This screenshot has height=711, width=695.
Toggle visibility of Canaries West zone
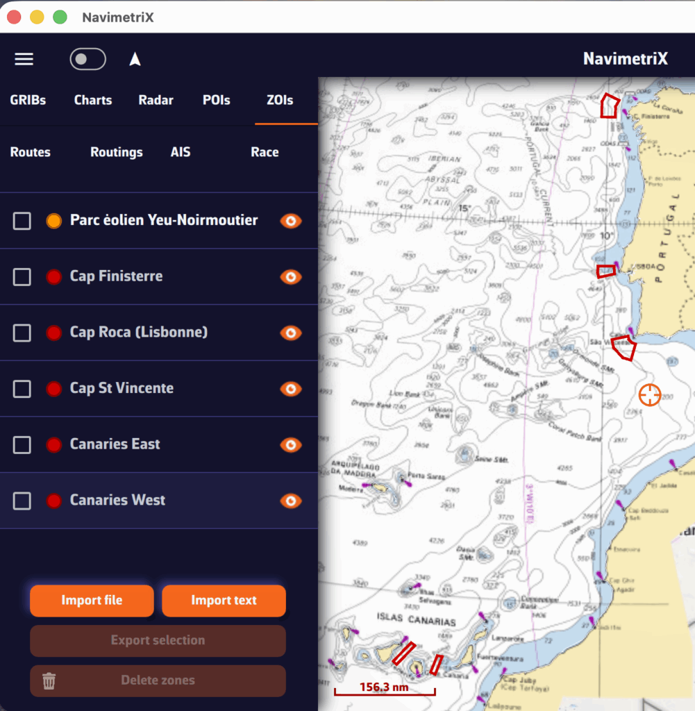coord(291,501)
